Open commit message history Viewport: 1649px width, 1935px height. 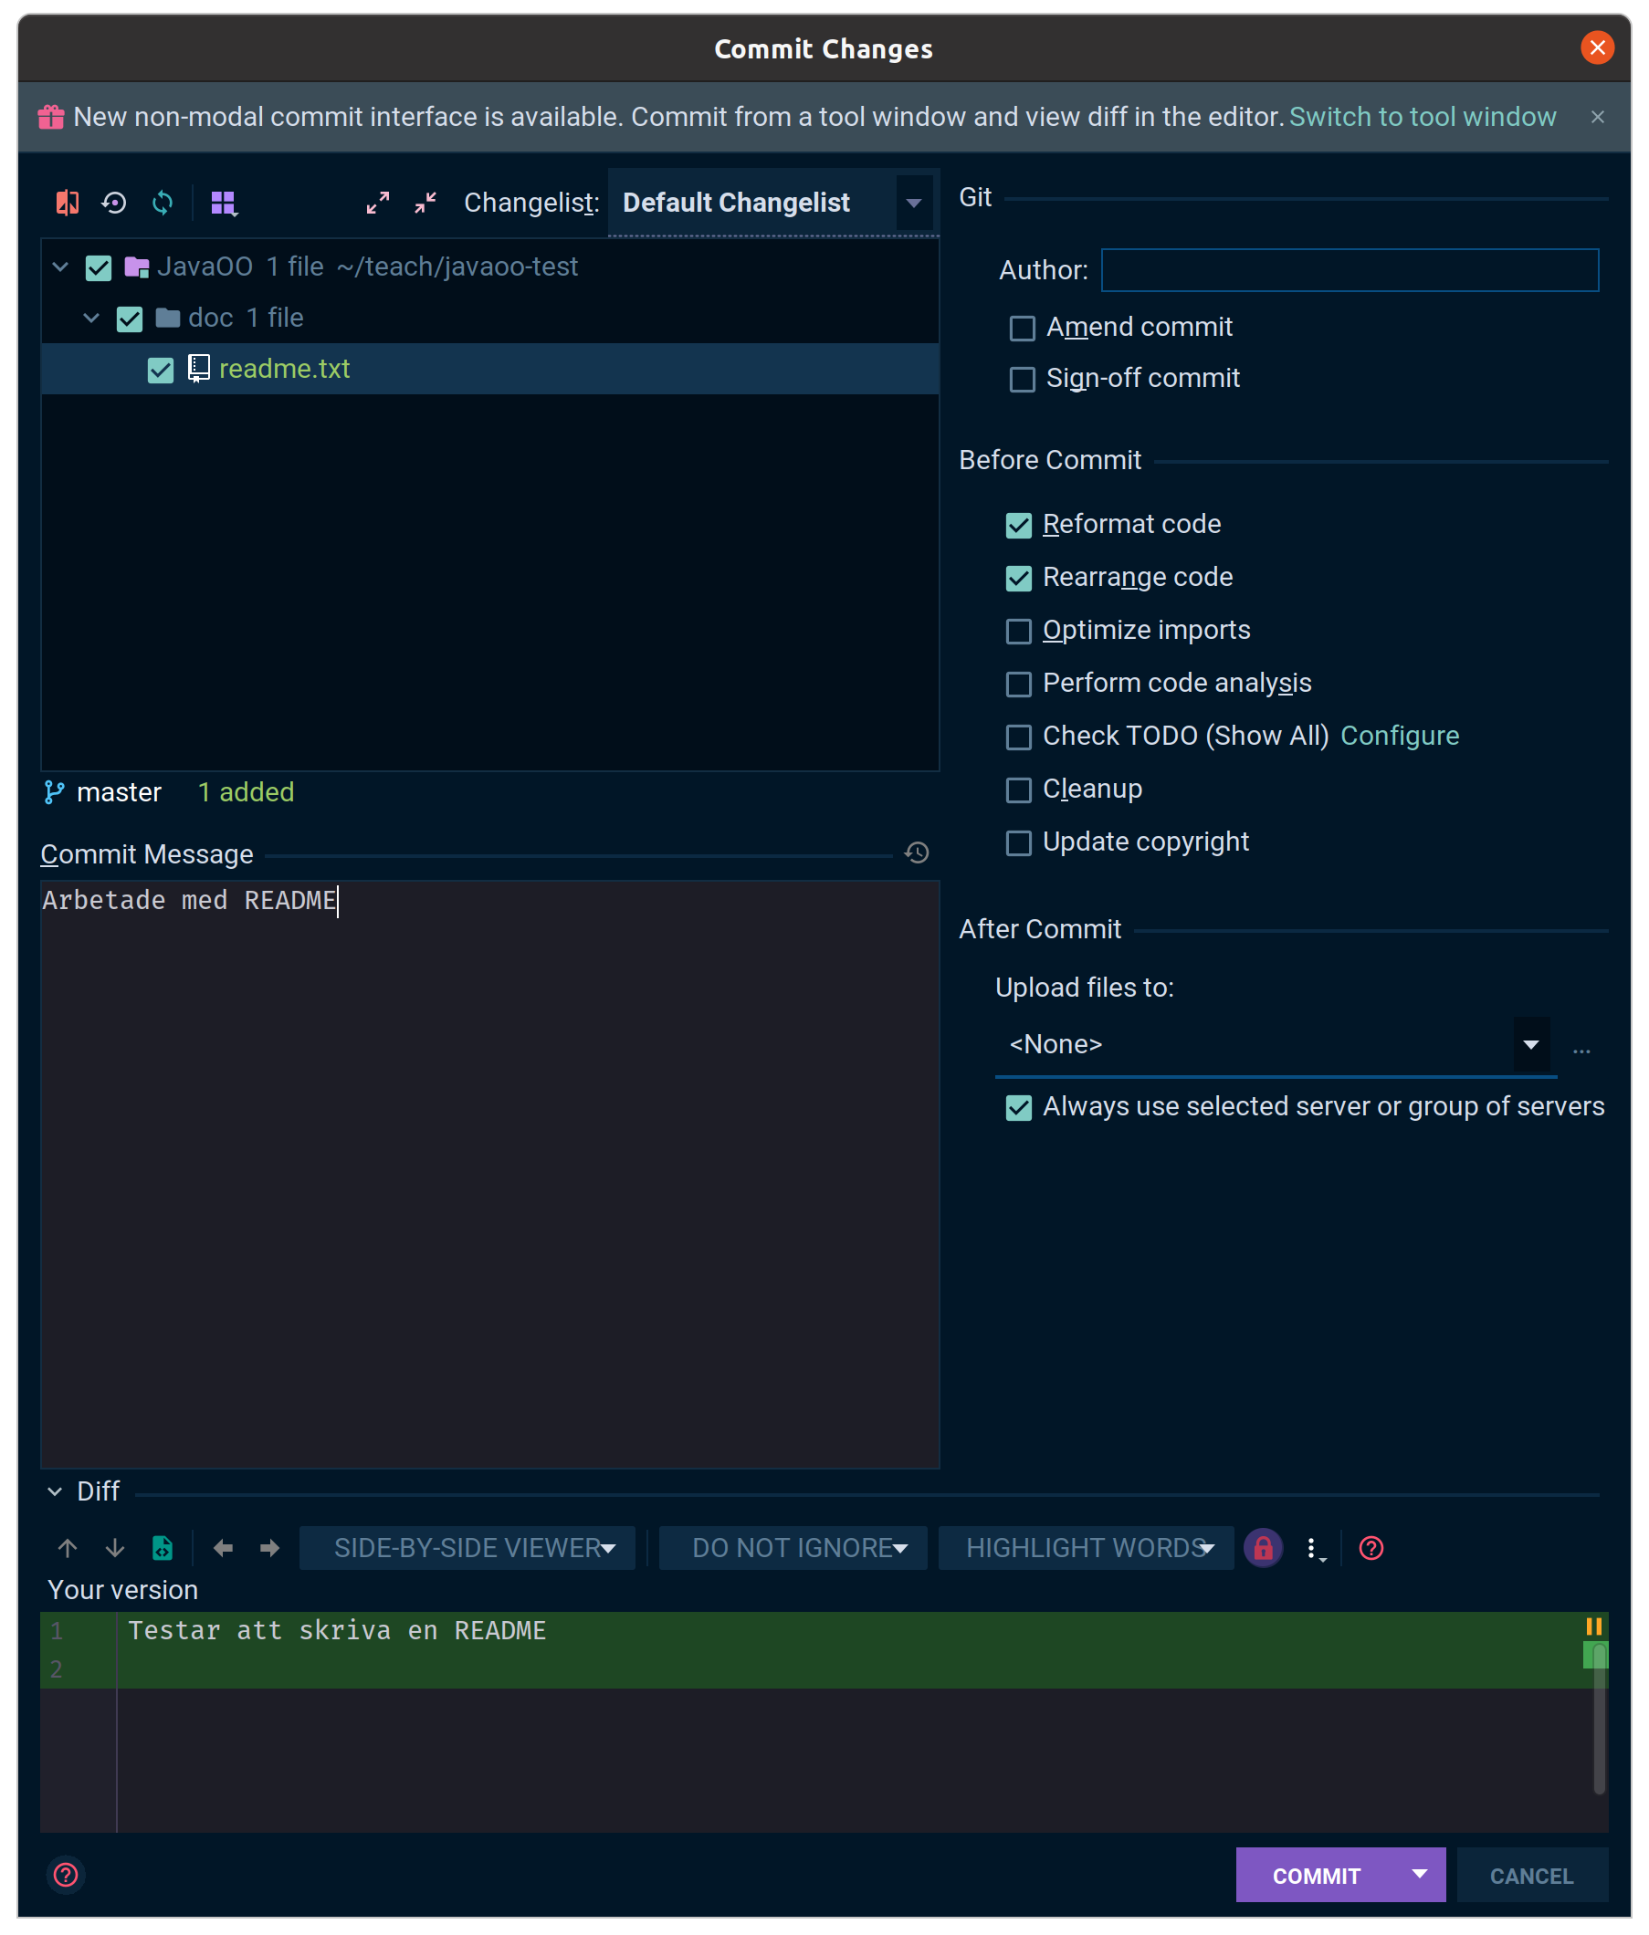coord(917,852)
